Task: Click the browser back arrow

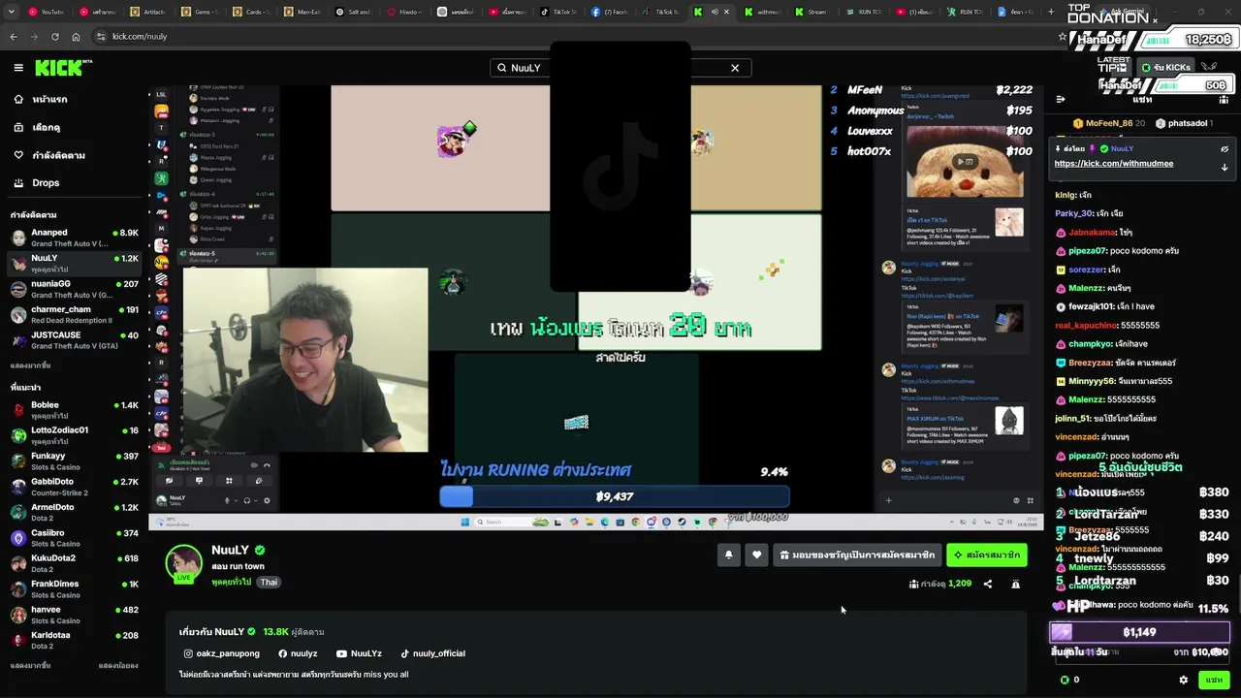Action: [14, 37]
